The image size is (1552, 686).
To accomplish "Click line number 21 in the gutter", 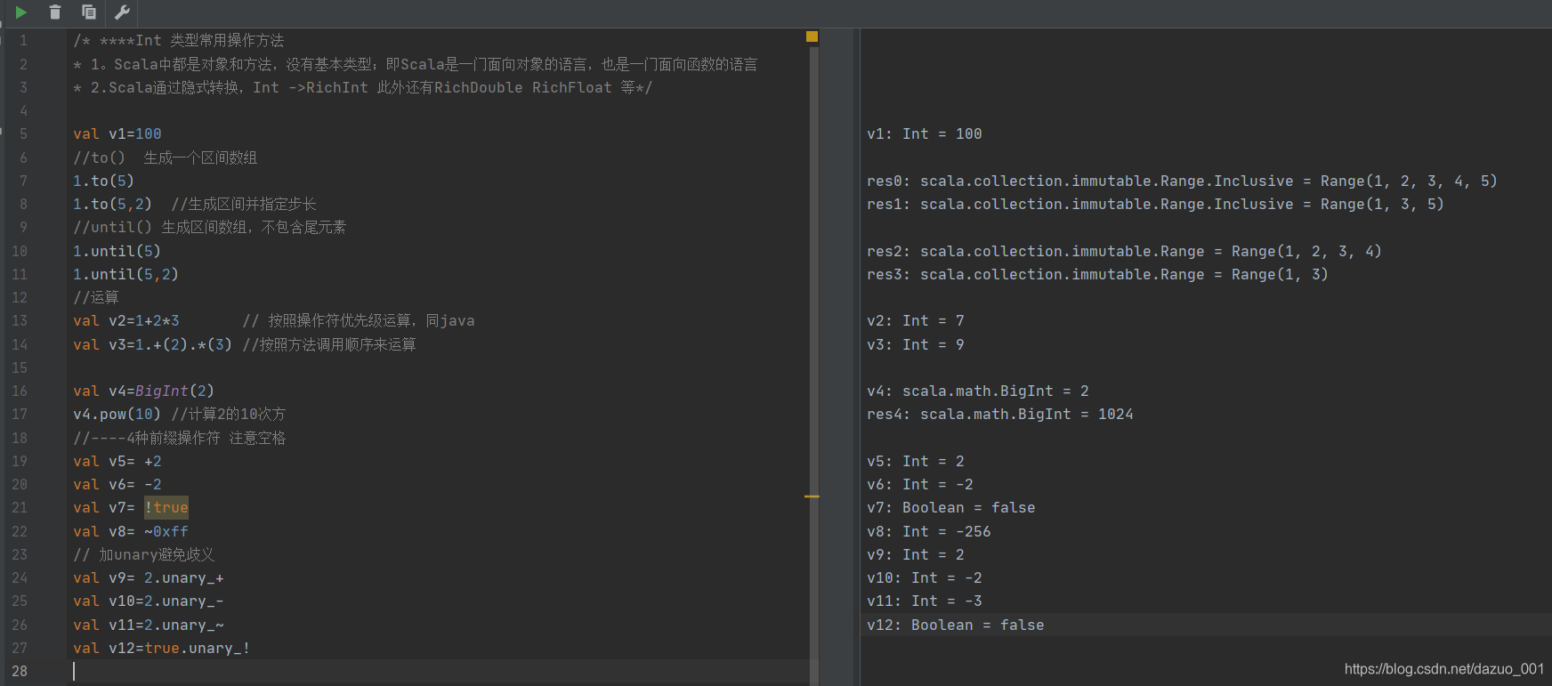I will [20, 508].
